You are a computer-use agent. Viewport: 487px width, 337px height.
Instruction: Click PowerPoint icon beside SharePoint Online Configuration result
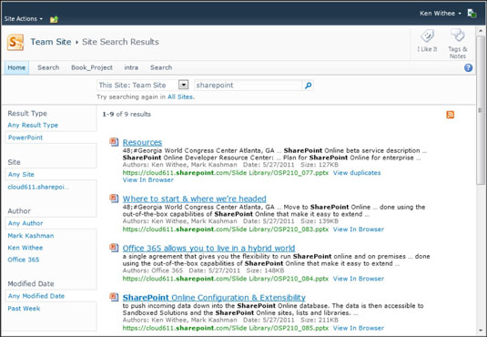point(114,297)
